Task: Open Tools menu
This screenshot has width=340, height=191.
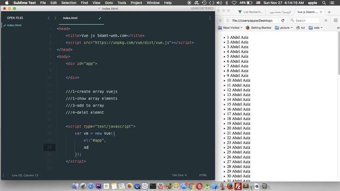Action: 122,3
